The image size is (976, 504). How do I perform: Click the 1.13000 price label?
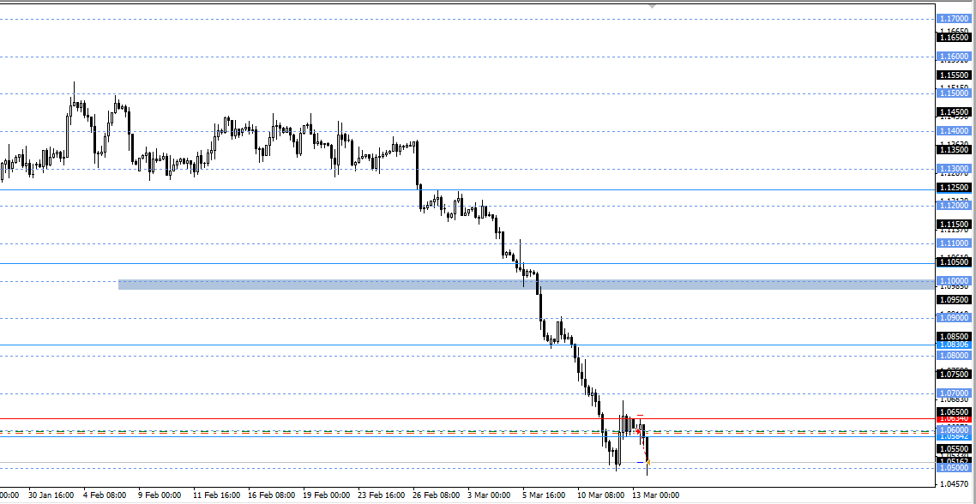click(x=955, y=169)
